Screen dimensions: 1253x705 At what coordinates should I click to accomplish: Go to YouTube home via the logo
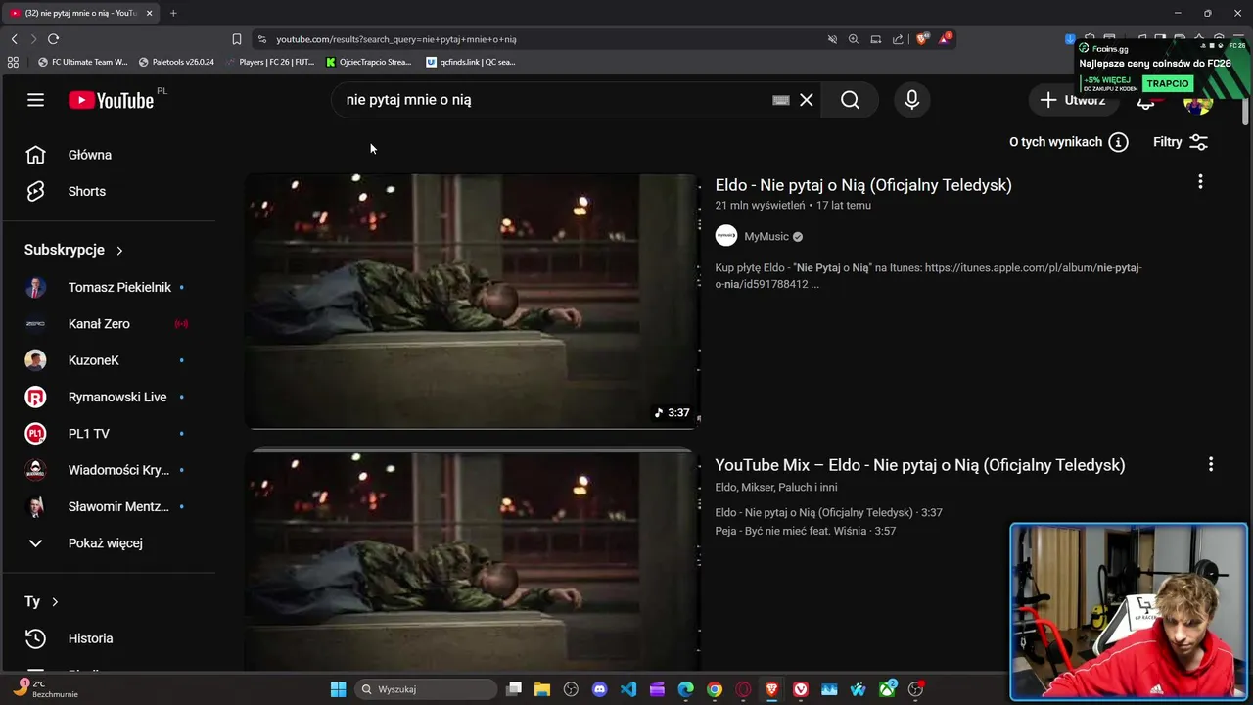[x=111, y=100]
